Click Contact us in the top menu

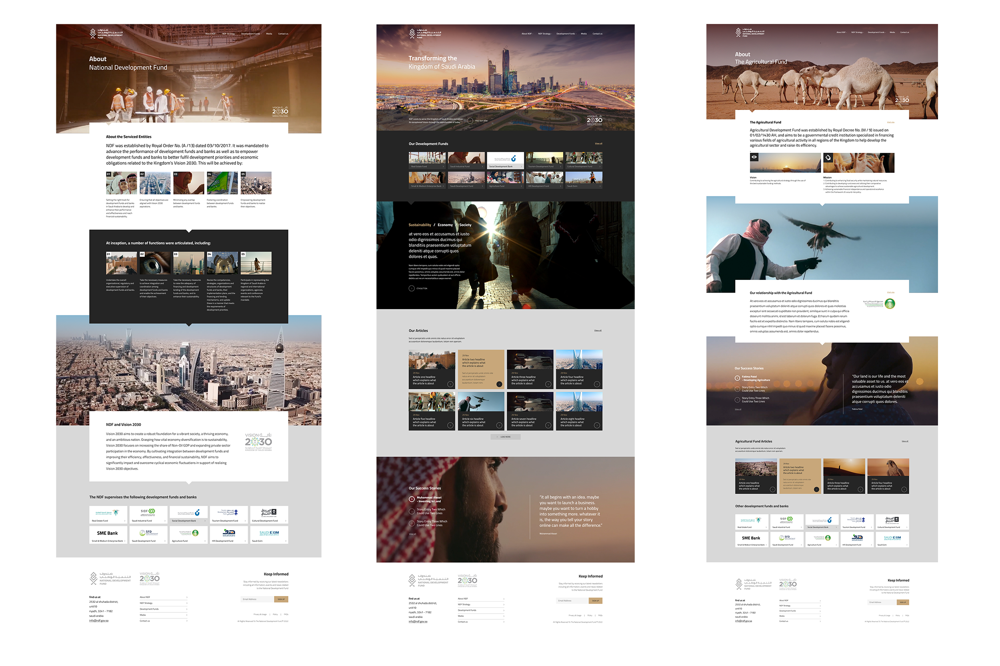point(283,34)
